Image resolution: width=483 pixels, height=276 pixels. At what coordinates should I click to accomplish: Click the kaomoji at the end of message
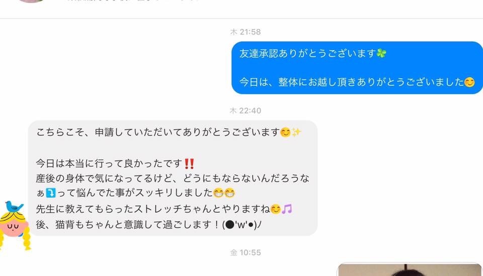[242, 225]
